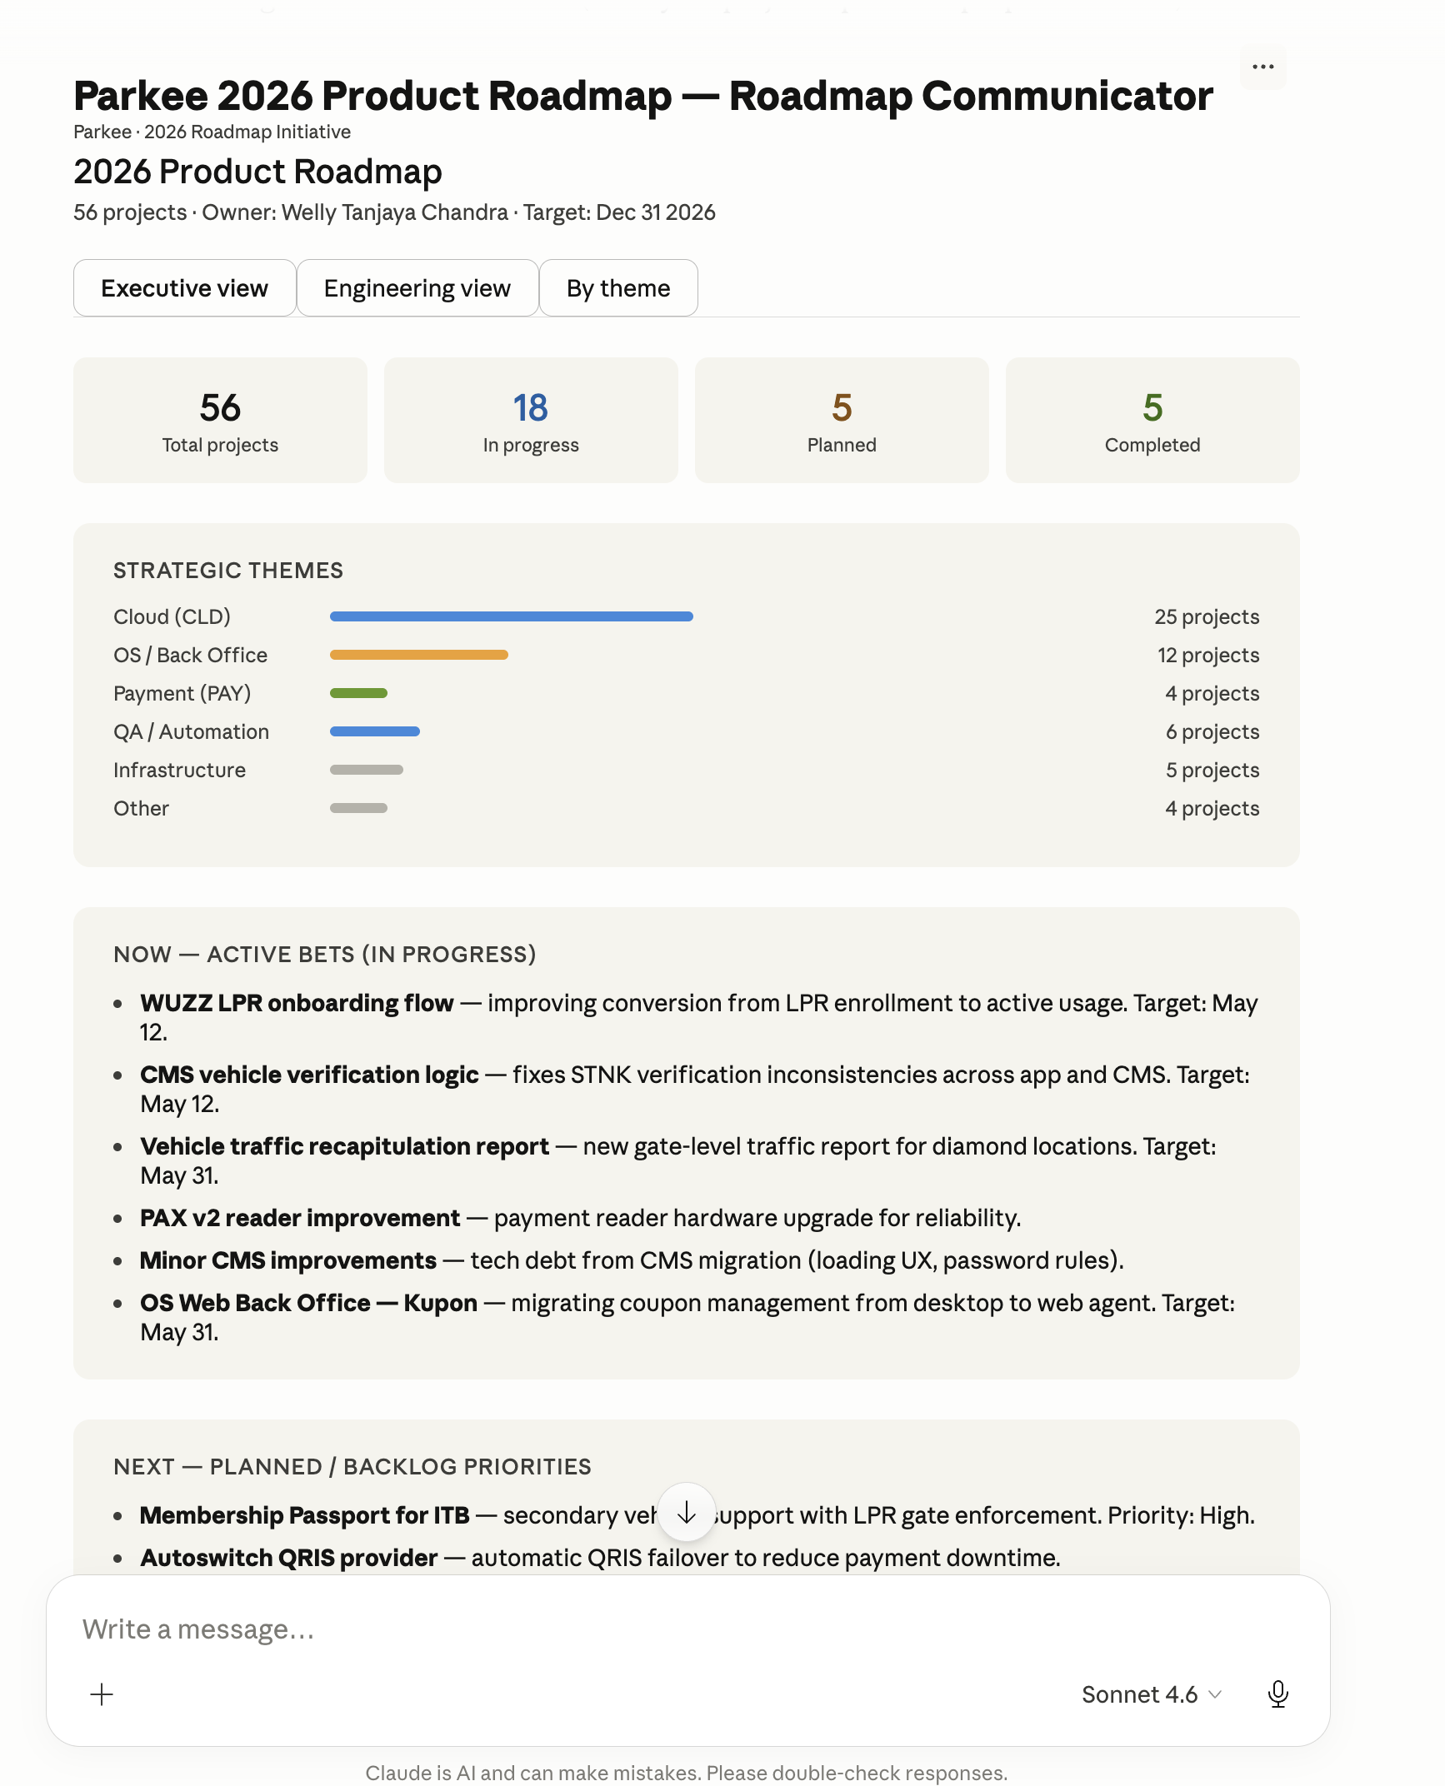Click the owner Welly Tanjaya Chandra line
Viewport: 1445px width, 1786px height.
tap(394, 212)
